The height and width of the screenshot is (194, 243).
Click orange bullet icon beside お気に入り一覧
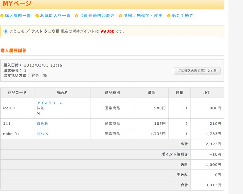click(x=37, y=16)
